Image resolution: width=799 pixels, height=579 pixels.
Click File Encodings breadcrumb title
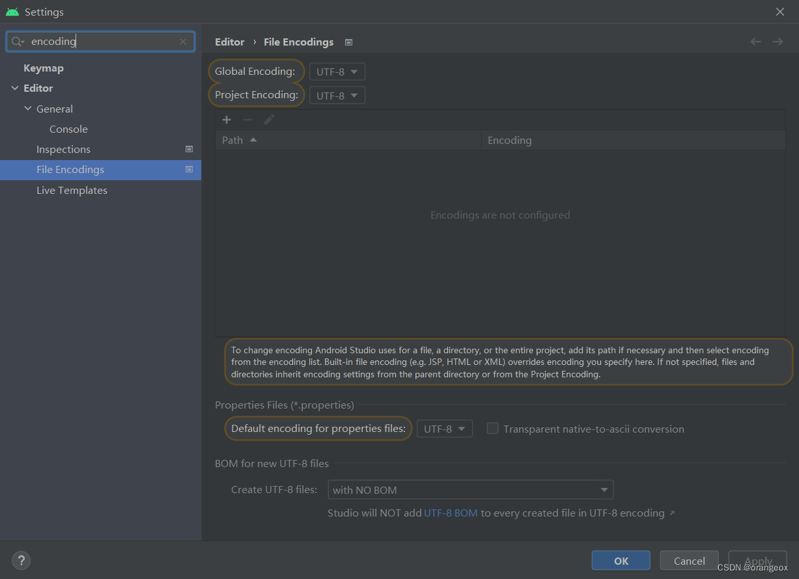298,42
